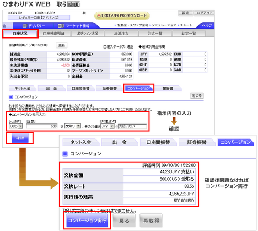The height and width of the screenshot is (231, 258).
Task: Click the 再取得 re-fetch button
Action: [151, 221]
